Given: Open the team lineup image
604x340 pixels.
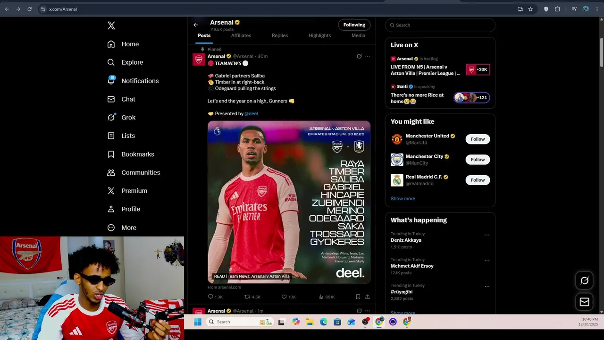Looking at the screenshot, I should [x=289, y=202].
